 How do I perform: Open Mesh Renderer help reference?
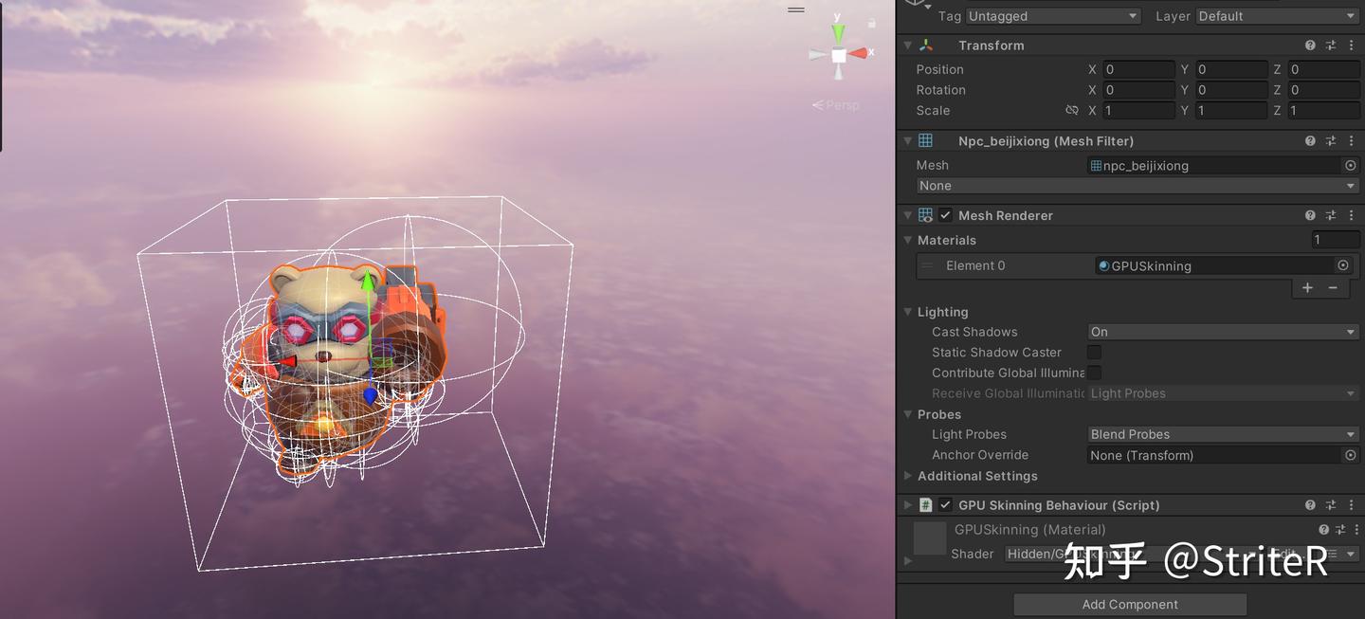tap(1310, 215)
